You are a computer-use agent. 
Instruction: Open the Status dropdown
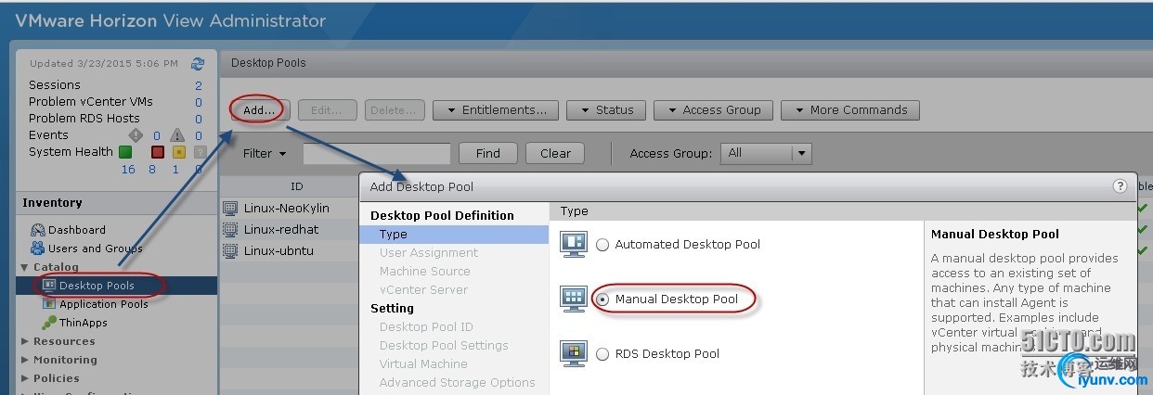pos(606,110)
